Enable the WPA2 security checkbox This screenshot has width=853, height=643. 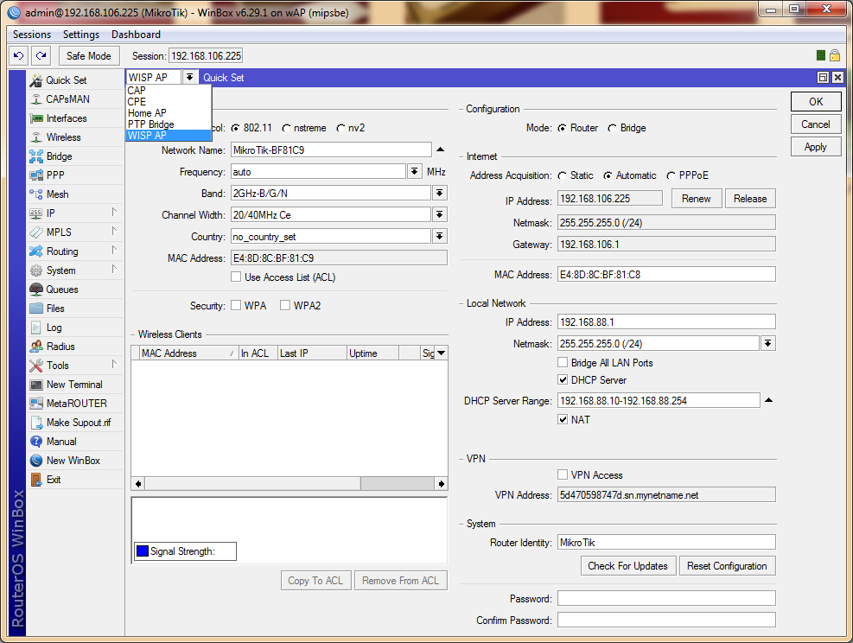(285, 305)
